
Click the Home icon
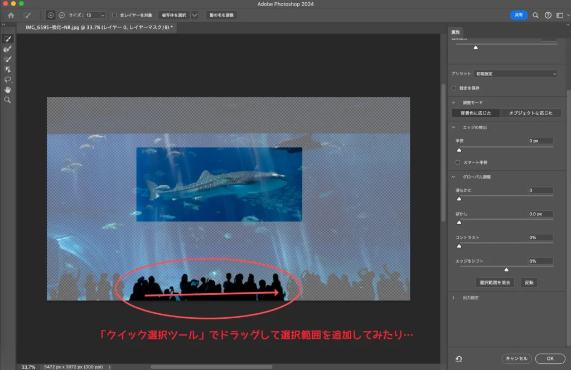click(x=11, y=15)
